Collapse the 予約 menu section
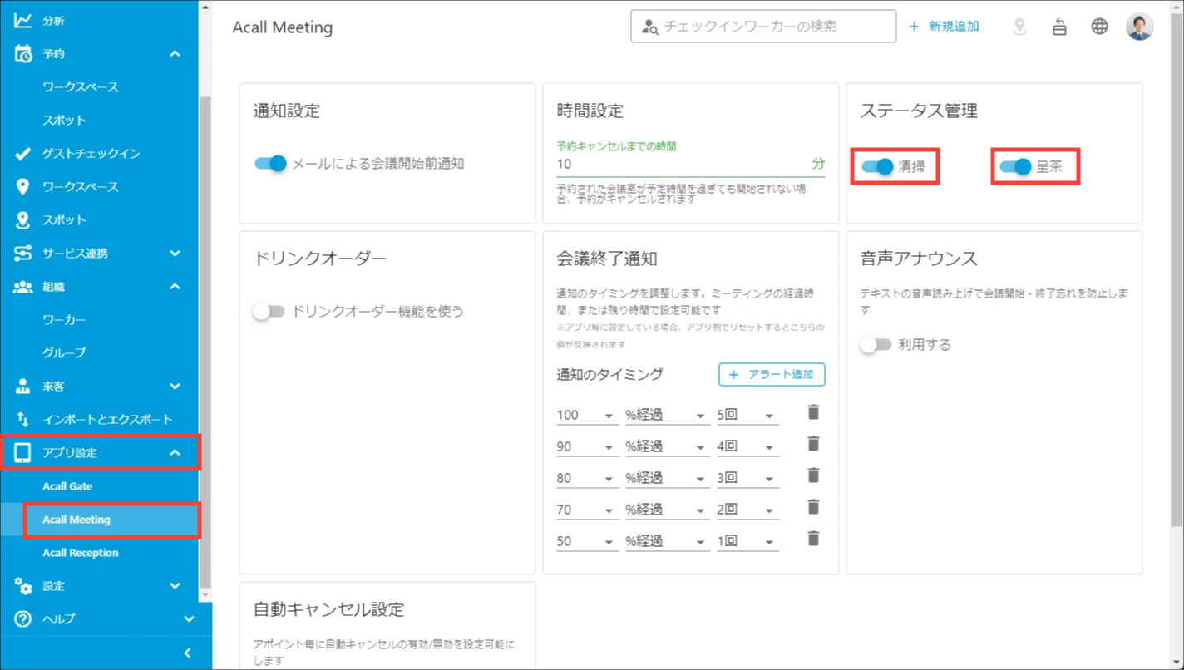 coord(175,54)
